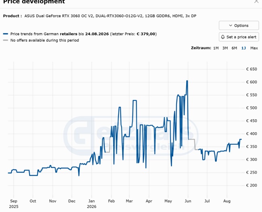This screenshot has height=212, width=262.
Task: Click the Set a price alert button
Action: point(239,37)
